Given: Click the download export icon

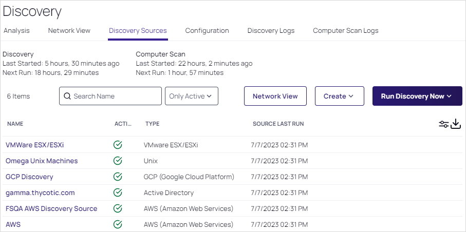Looking at the screenshot, I should [456, 124].
